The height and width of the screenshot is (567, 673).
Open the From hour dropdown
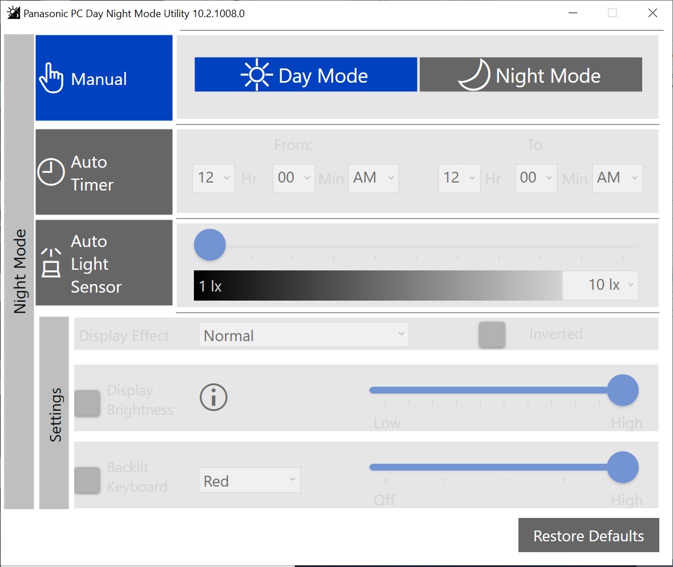click(213, 178)
